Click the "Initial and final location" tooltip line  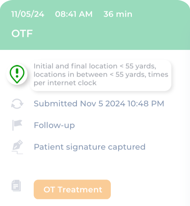pos(95,66)
